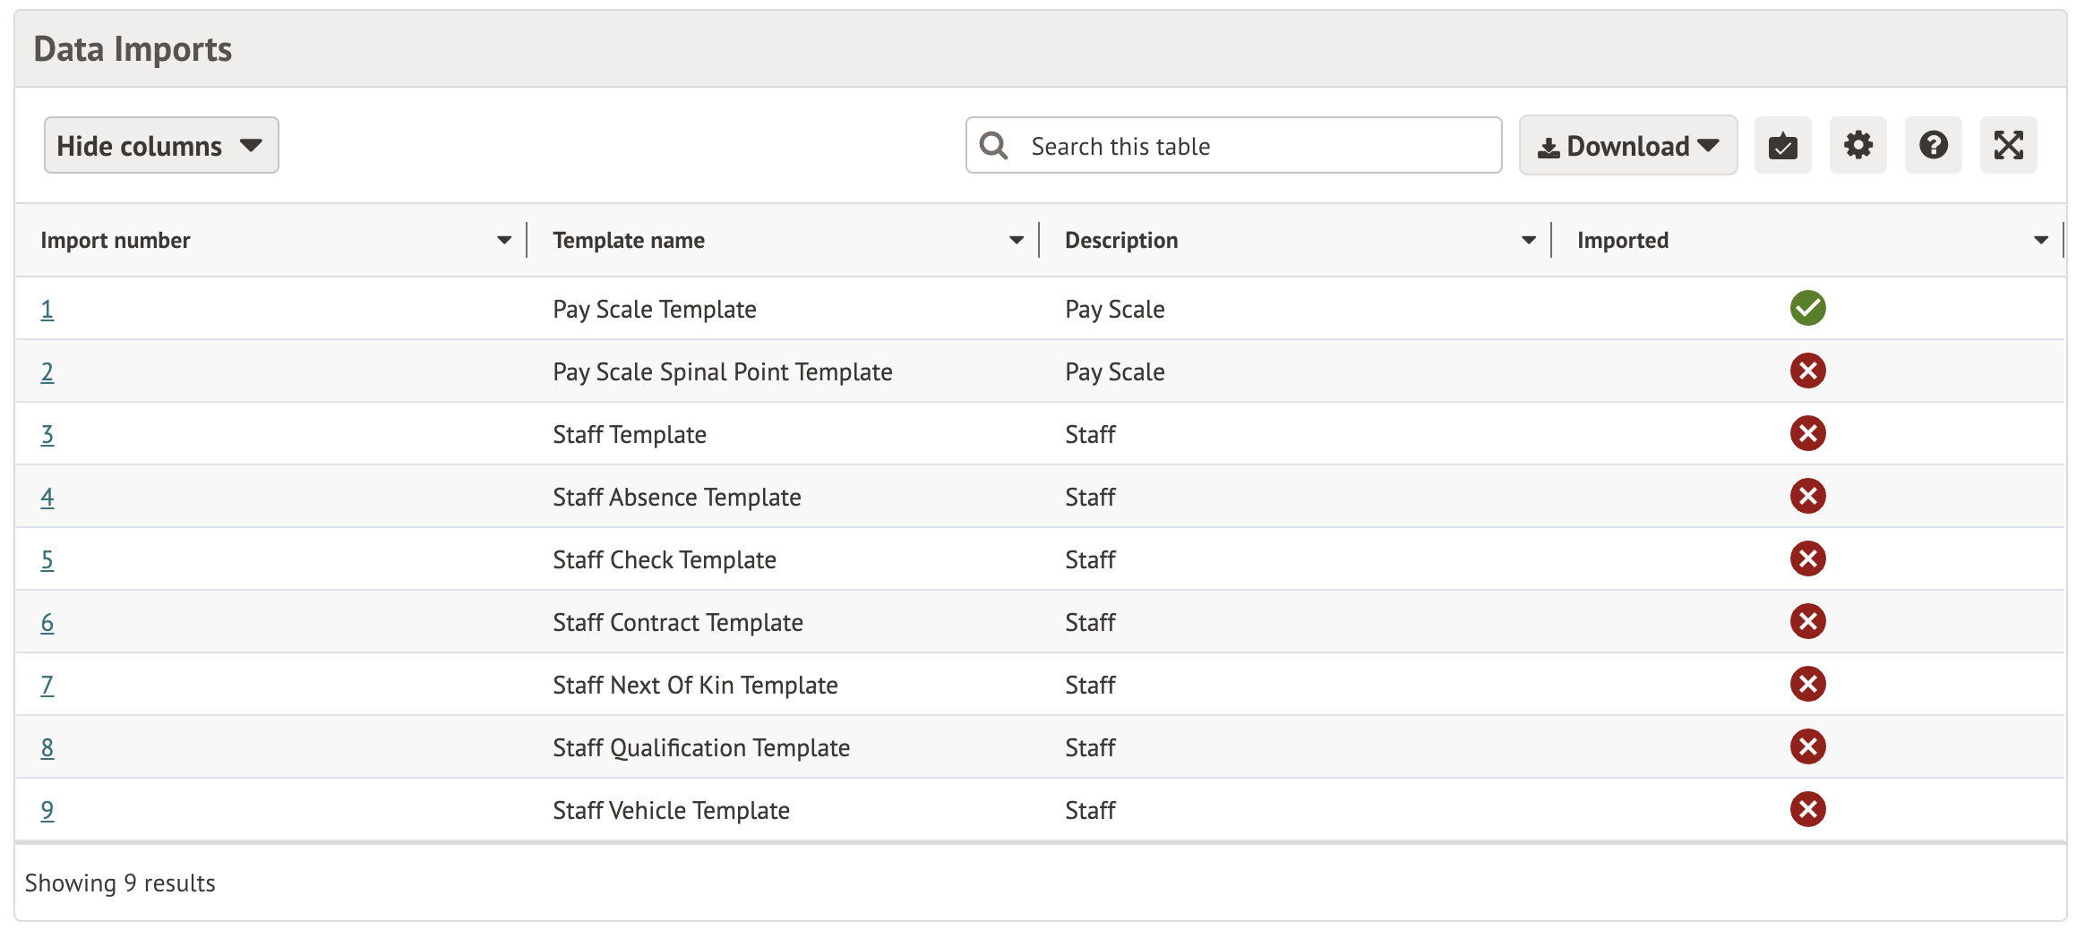
Task: Open table settings gear icon
Action: pos(1858,145)
